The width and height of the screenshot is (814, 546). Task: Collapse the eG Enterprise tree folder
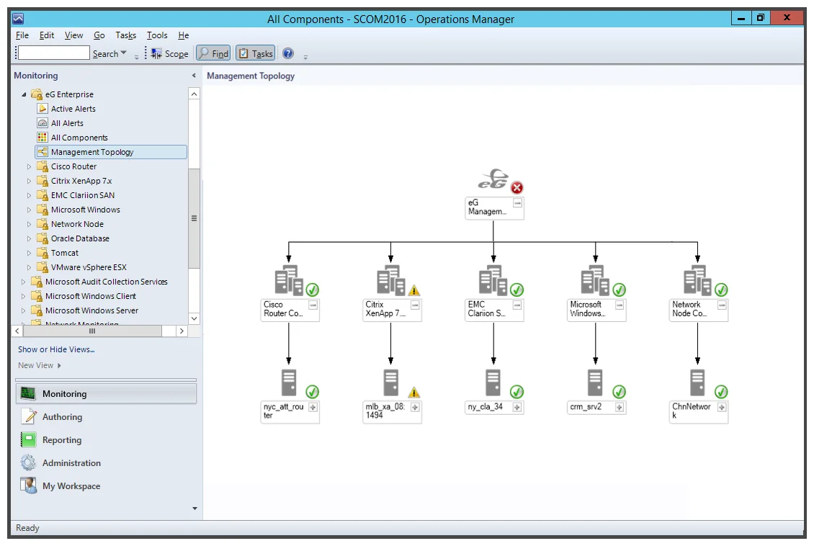[24, 94]
